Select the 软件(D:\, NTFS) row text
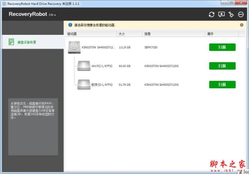 102,85
